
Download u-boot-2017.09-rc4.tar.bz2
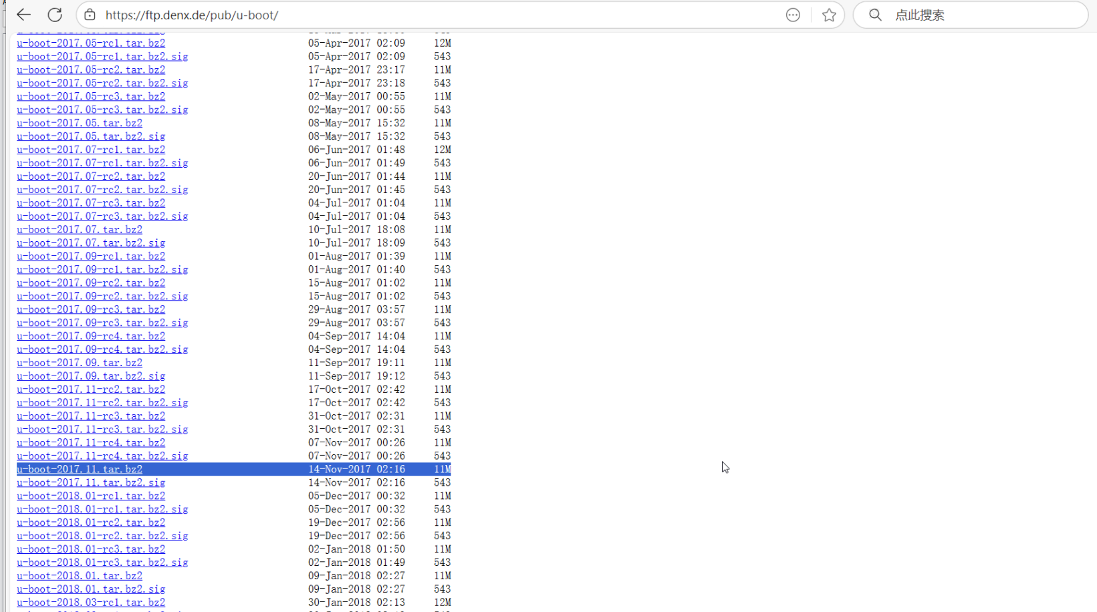point(91,337)
